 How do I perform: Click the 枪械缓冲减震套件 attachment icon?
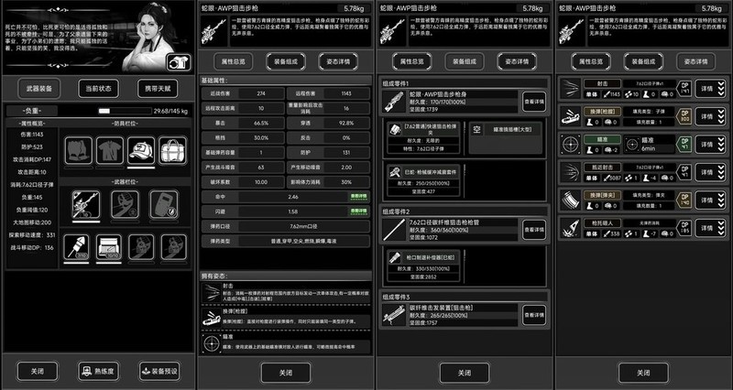tap(396, 172)
